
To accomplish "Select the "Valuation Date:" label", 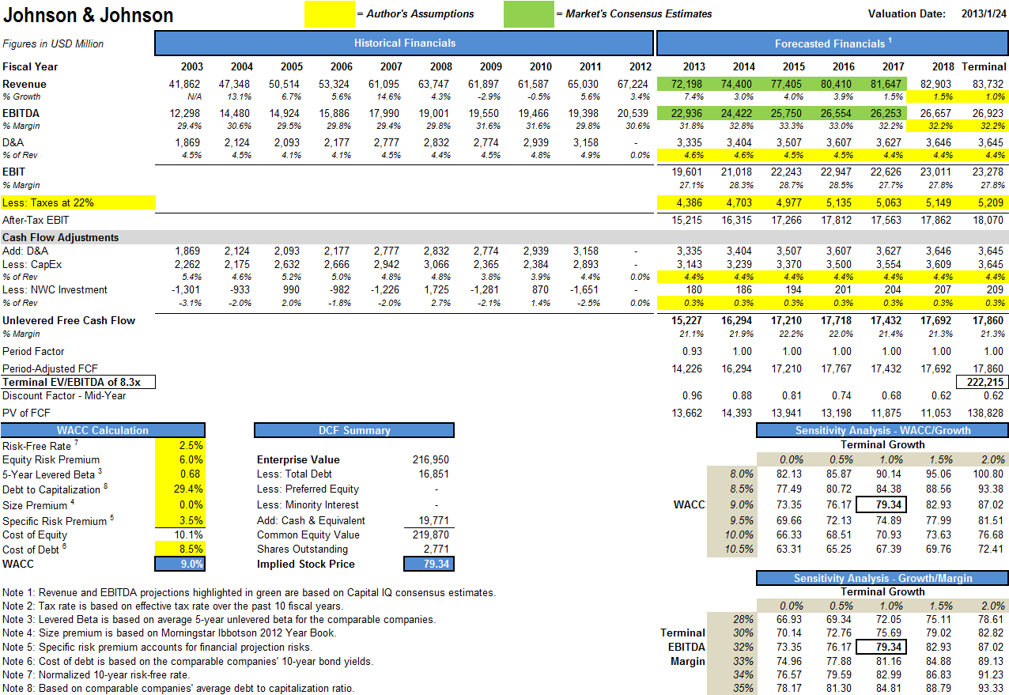I will pyautogui.click(x=906, y=13).
